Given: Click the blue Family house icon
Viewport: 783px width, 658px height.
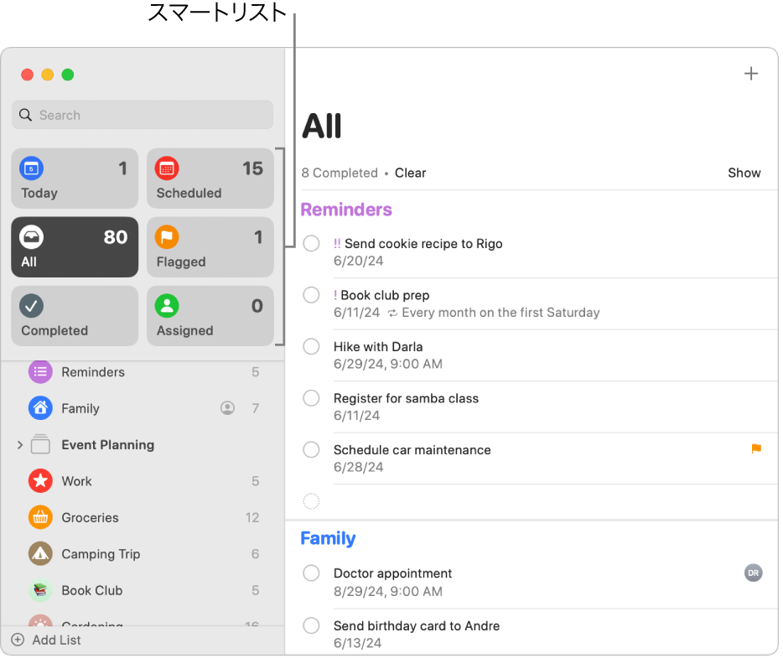Looking at the screenshot, I should [40, 408].
